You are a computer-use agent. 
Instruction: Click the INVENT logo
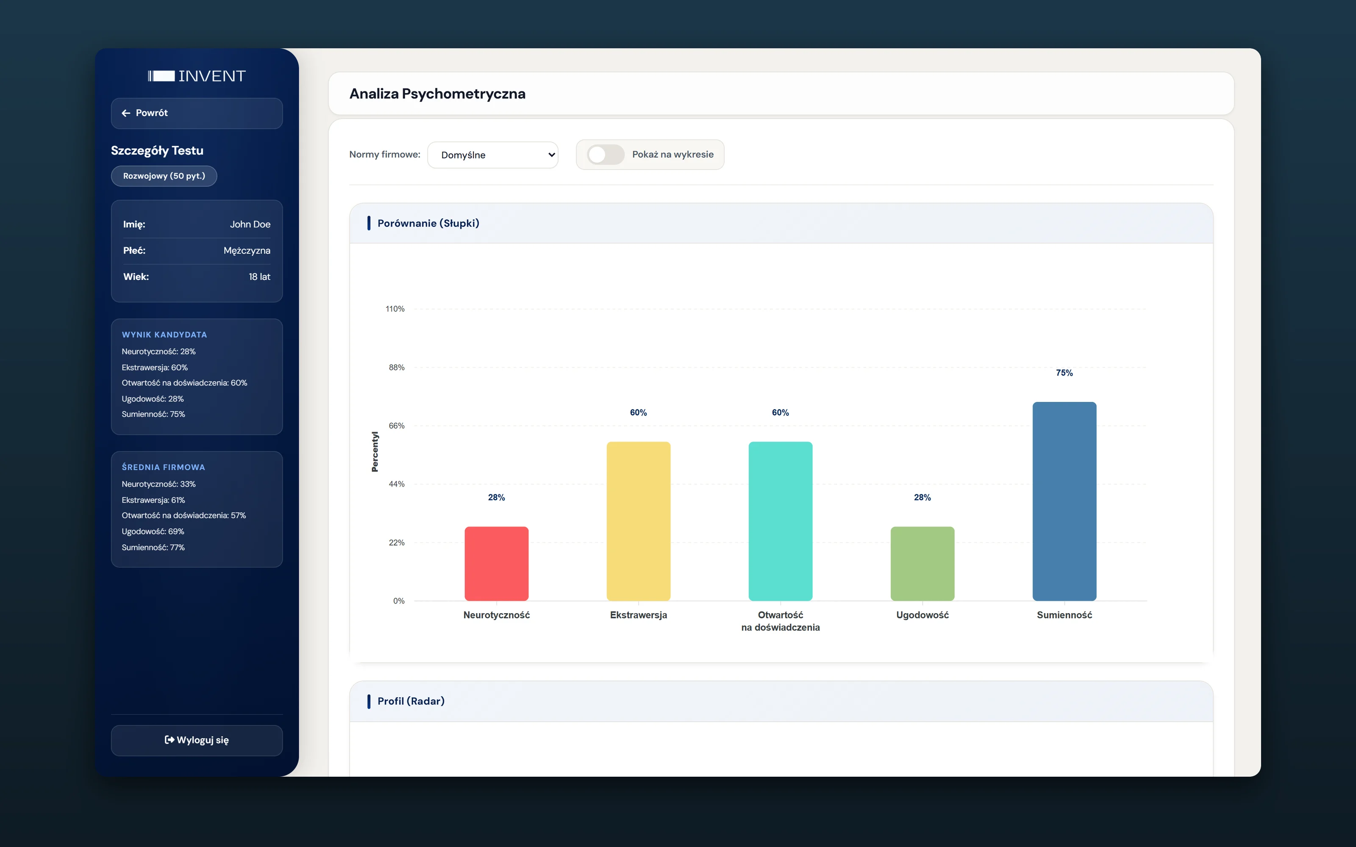(197, 76)
